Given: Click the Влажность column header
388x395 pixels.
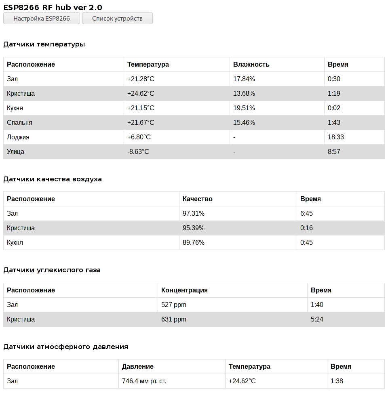Looking at the screenshot, I should click(251, 65).
